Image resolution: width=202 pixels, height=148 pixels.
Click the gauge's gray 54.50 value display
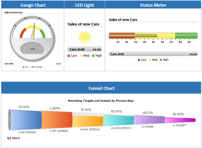(x=32, y=49)
